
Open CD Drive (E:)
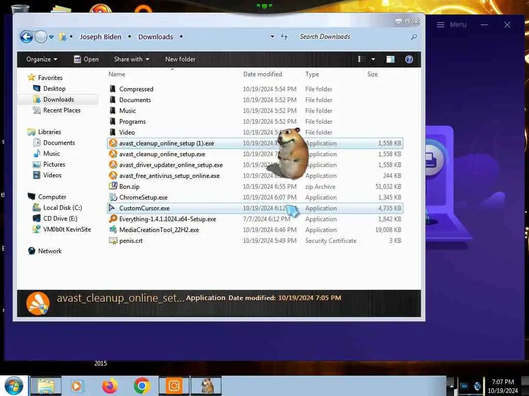[60, 219]
